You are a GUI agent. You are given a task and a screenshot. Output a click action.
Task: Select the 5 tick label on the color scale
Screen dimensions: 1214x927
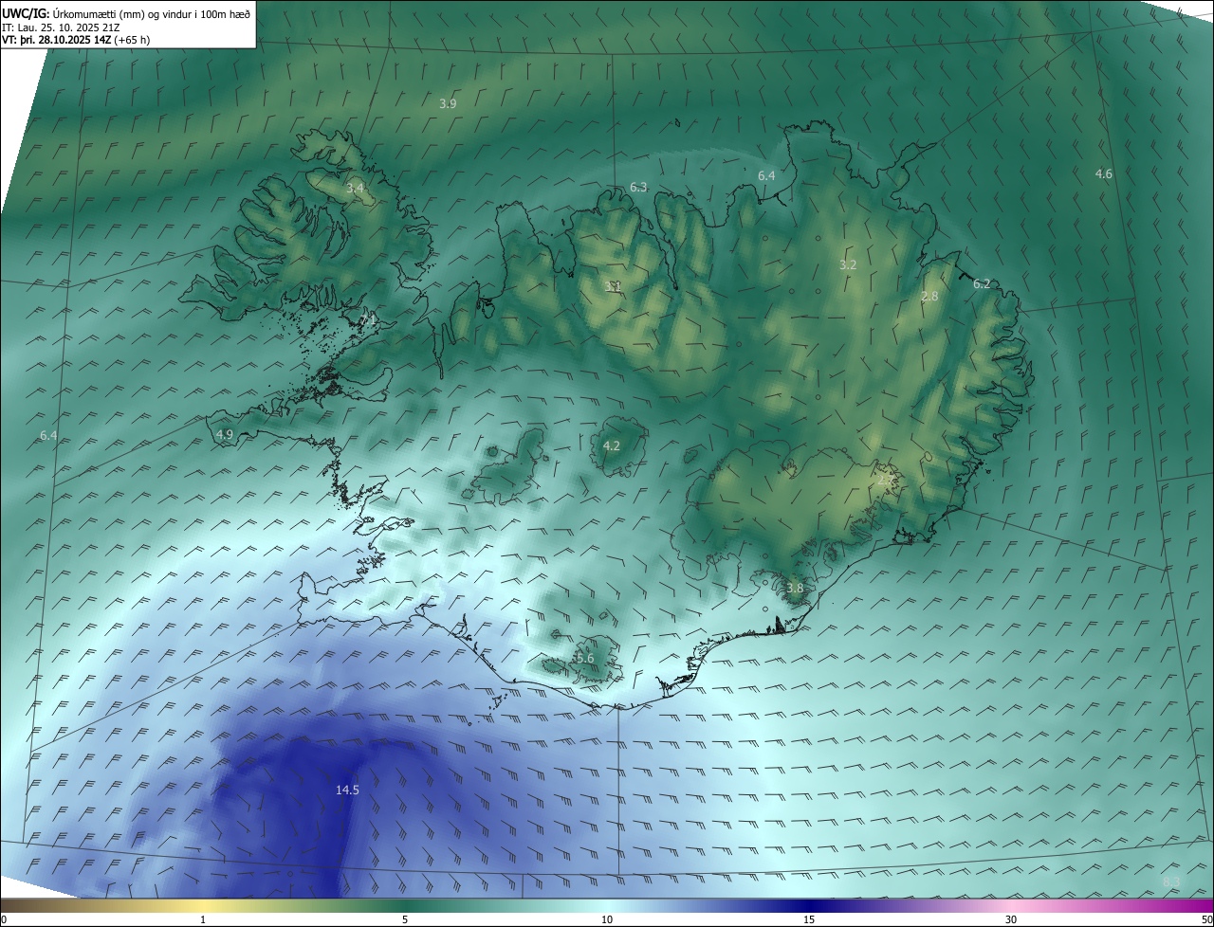click(x=405, y=919)
